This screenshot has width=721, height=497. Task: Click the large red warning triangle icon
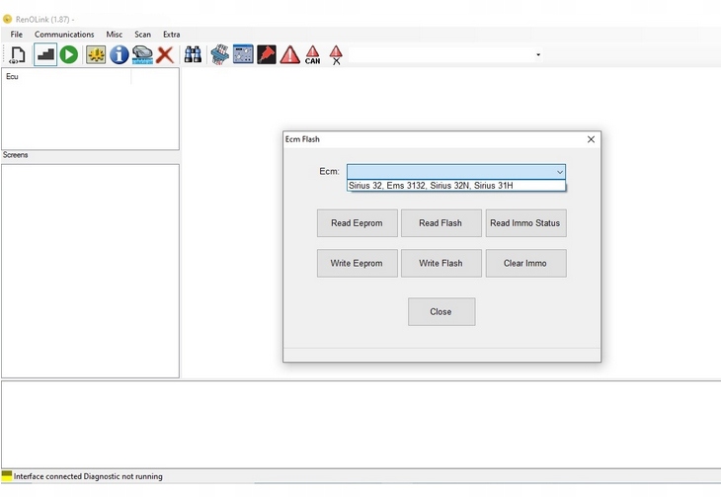point(290,54)
